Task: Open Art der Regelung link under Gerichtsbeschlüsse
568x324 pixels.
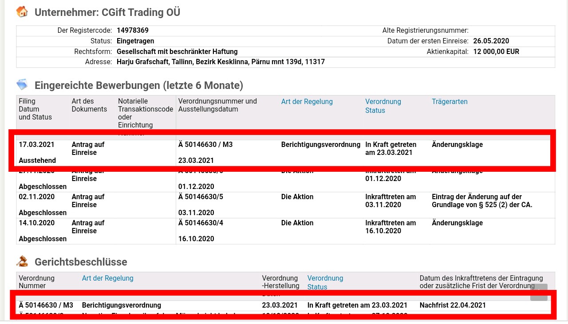Action: tap(107, 278)
